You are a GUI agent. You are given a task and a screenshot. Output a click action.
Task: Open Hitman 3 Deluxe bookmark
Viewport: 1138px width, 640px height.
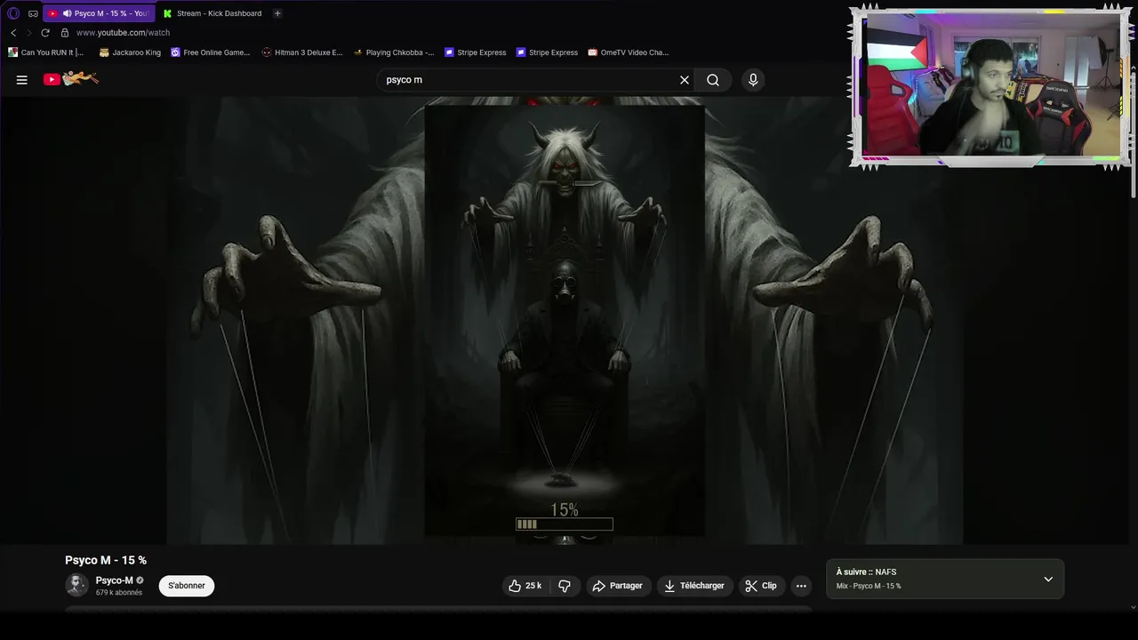click(x=302, y=52)
